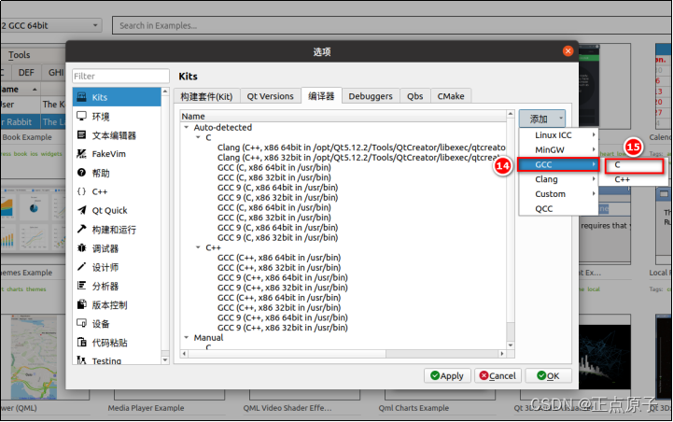Open Testing category icon
Viewport: 673px width, 422px height.
(81, 360)
